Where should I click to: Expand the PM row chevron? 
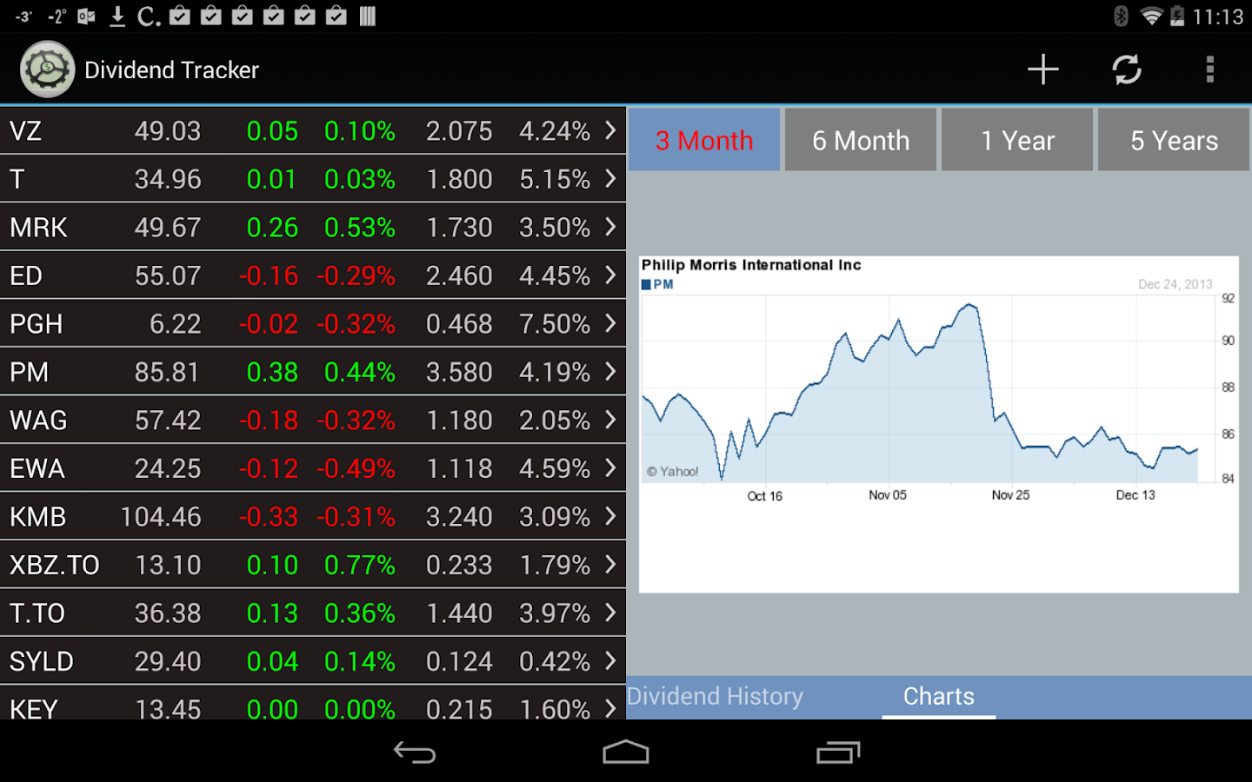pyautogui.click(x=610, y=372)
